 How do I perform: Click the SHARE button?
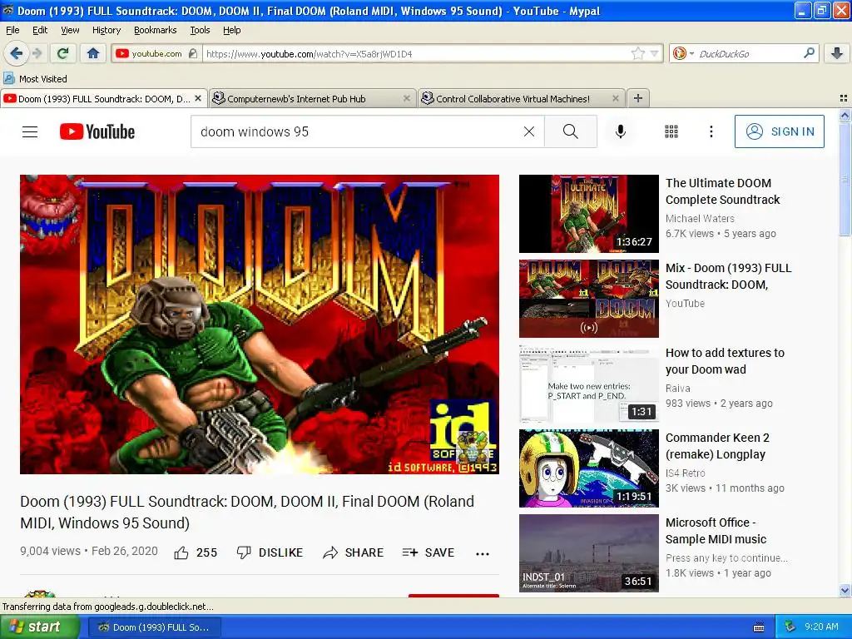coord(353,552)
